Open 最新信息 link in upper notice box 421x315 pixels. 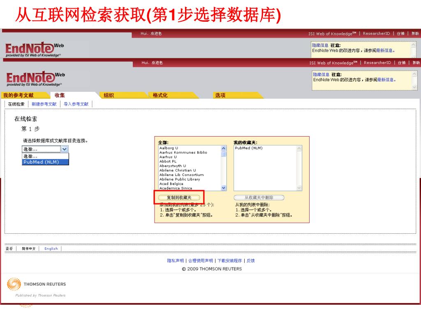(384, 50)
